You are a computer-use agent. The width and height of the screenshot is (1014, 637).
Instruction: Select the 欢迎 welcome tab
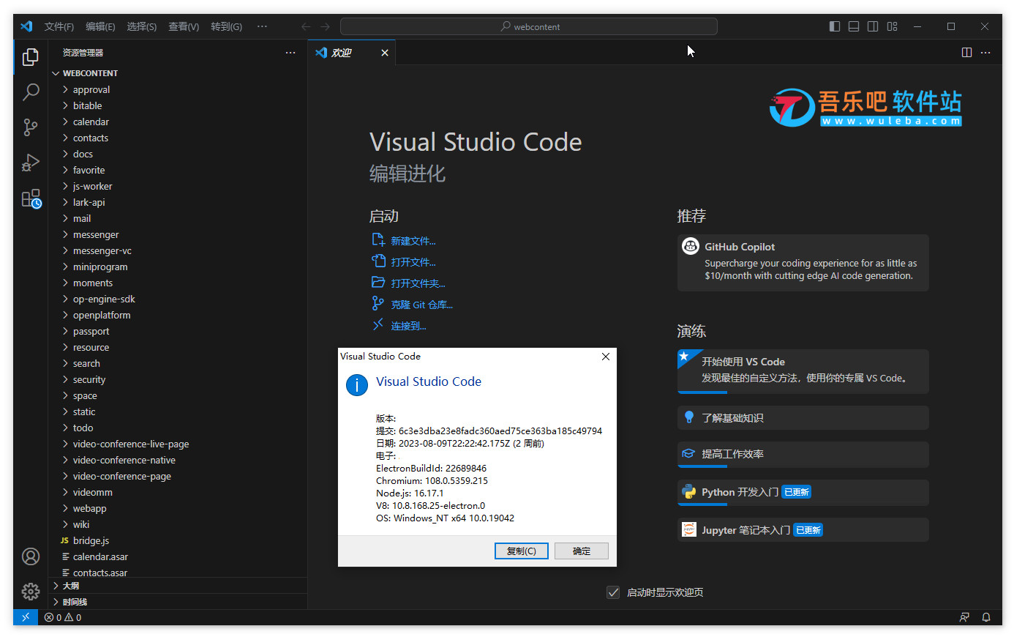tap(352, 53)
